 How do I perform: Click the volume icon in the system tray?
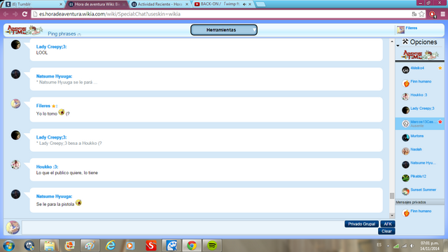(x=412, y=246)
